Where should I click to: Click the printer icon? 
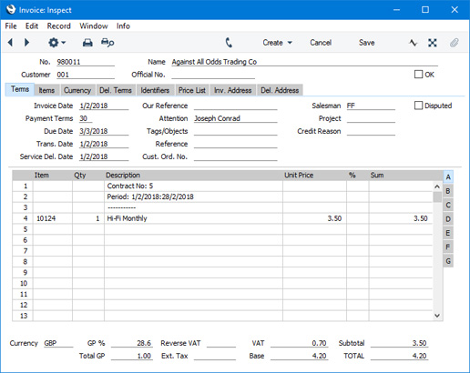pos(87,43)
